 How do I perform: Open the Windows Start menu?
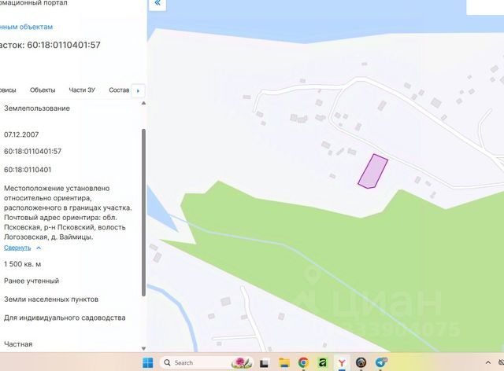tap(148, 362)
